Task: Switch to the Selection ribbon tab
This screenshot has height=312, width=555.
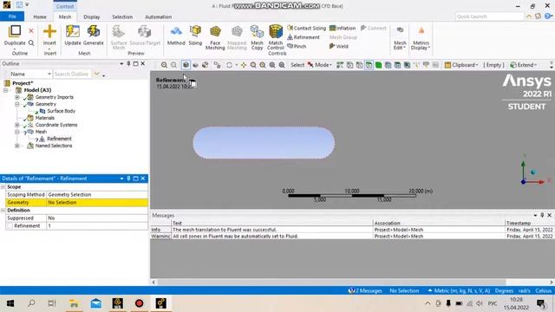Action: click(x=122, y=16)
